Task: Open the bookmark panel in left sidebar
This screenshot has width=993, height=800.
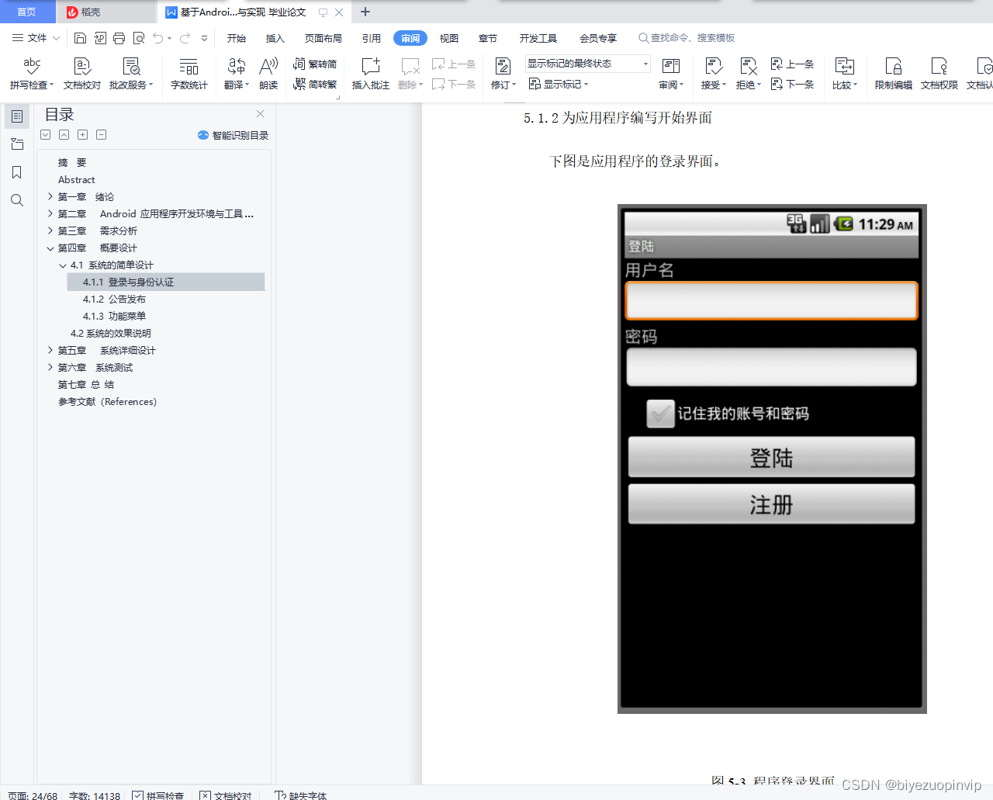Action: 17,172
